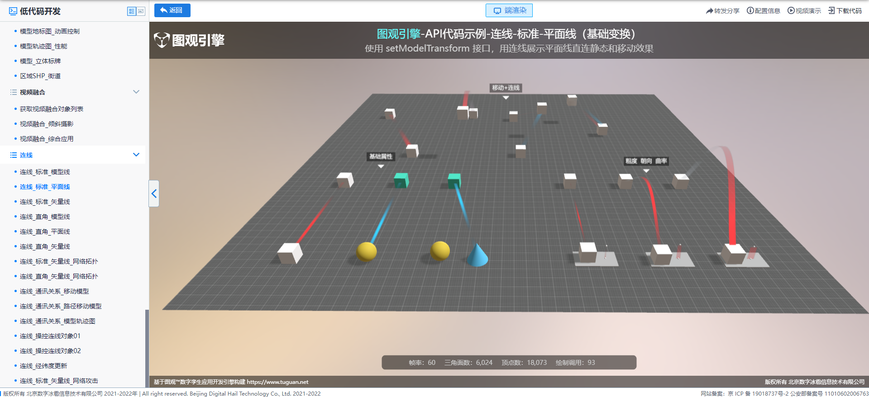Open 连线_通讯关系_路径移动模型 example
The height and width of the screenshot is (397, 869).
point(61,306)
